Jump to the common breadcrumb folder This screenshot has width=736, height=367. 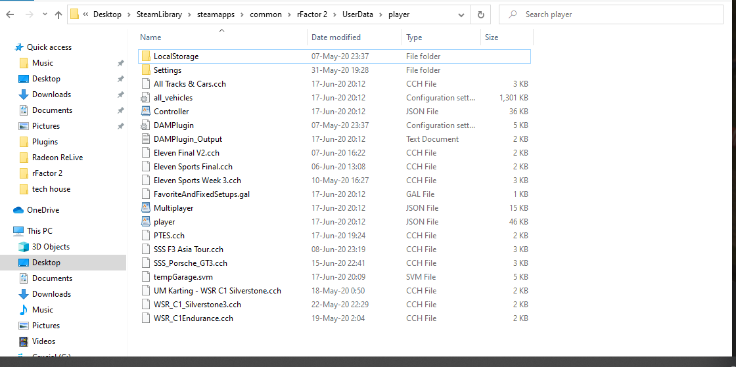[x=265, y=14]
